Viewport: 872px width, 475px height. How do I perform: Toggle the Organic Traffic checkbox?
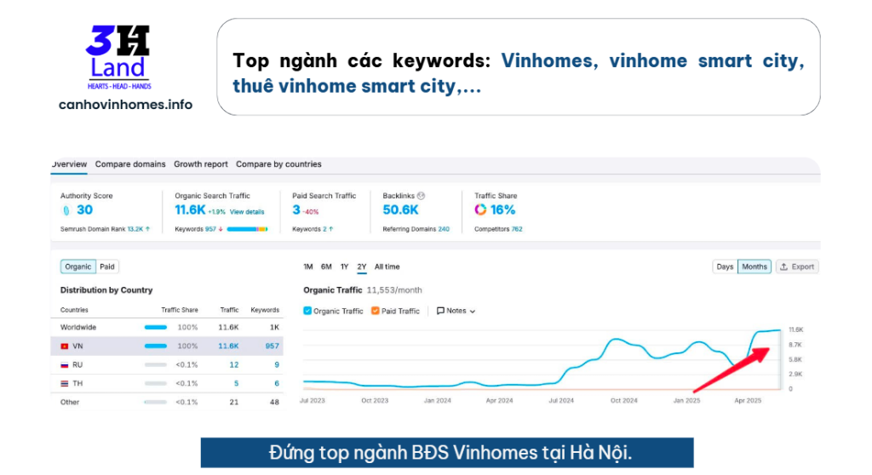click(307, 311)
